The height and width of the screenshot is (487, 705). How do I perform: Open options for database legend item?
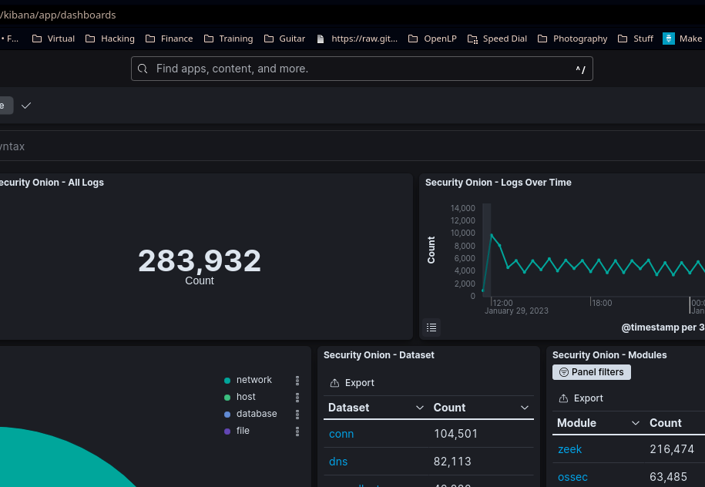[297, 414]
